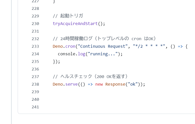Click line number 229
The image size is (195, 124).
coord(35,16)
